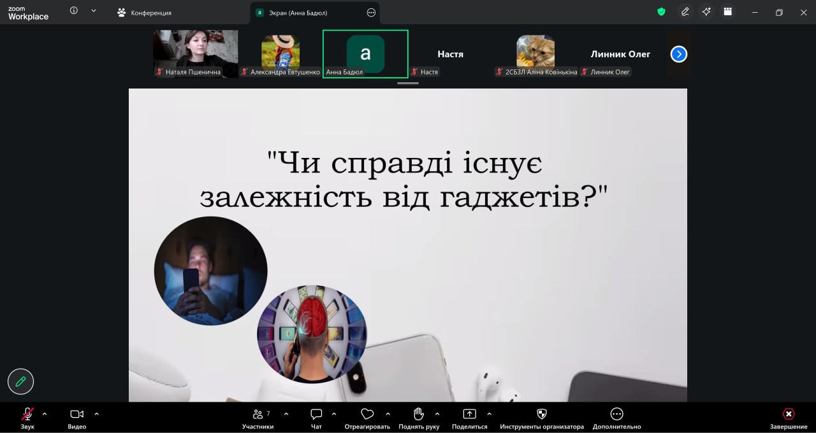Select Наталя Пшенична video thumbnail

tap(195, 50)
